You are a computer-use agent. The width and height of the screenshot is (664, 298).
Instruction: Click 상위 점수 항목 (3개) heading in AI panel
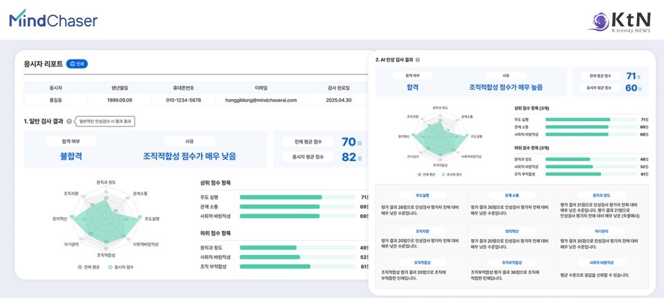point(531,108)
